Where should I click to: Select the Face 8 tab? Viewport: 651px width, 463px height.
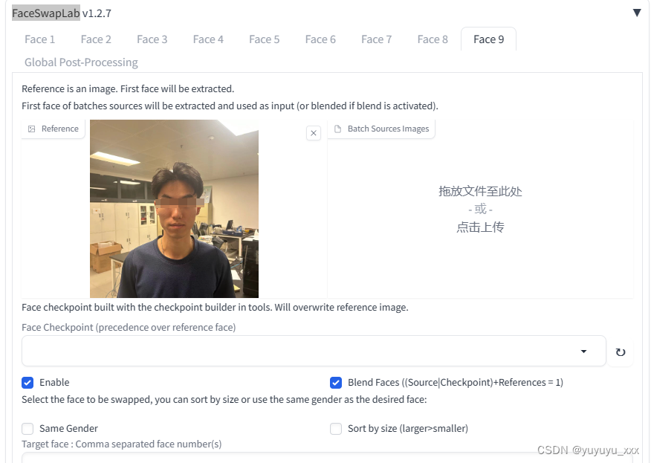tap(433, 39)
